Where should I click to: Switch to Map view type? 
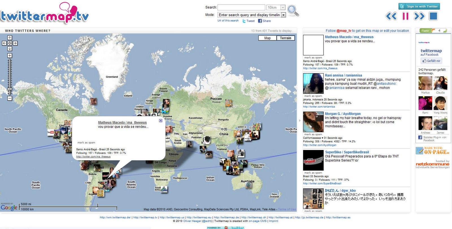pos(268,38)
